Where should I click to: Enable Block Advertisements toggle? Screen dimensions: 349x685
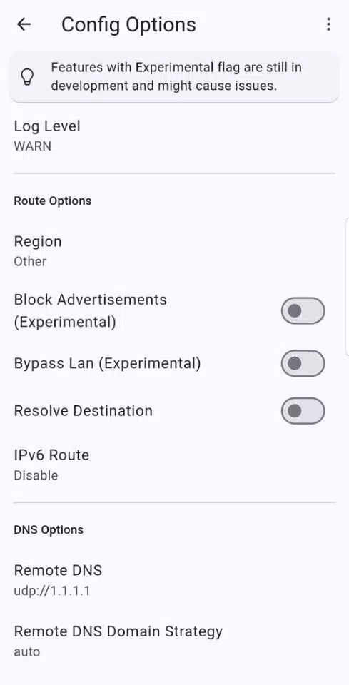(303, 310)
